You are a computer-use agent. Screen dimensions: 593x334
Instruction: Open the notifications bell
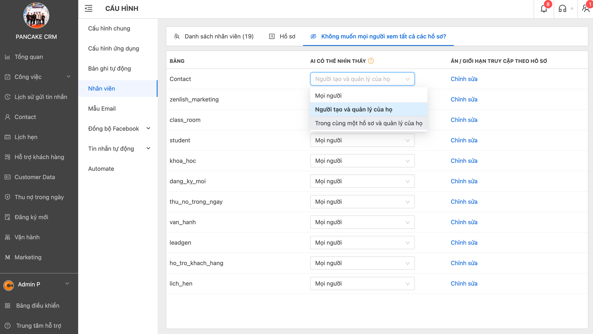click(x=544, y=9)
